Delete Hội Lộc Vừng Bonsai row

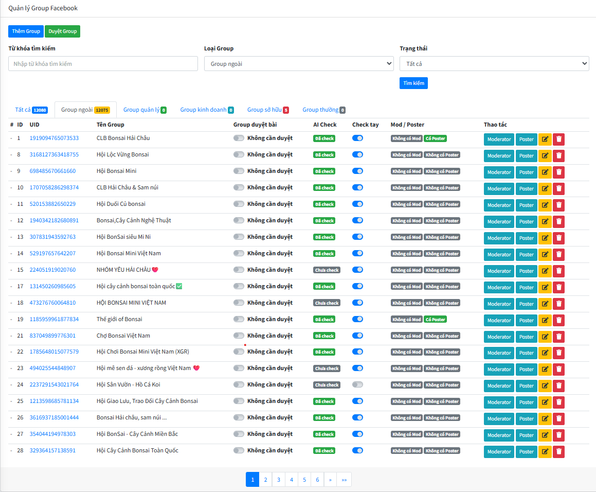pyautogui.click(x=559, y=155)
